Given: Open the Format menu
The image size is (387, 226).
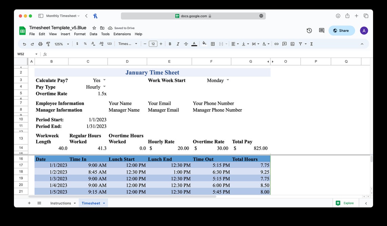Looking at the screenshot, I should click(80, 34).
